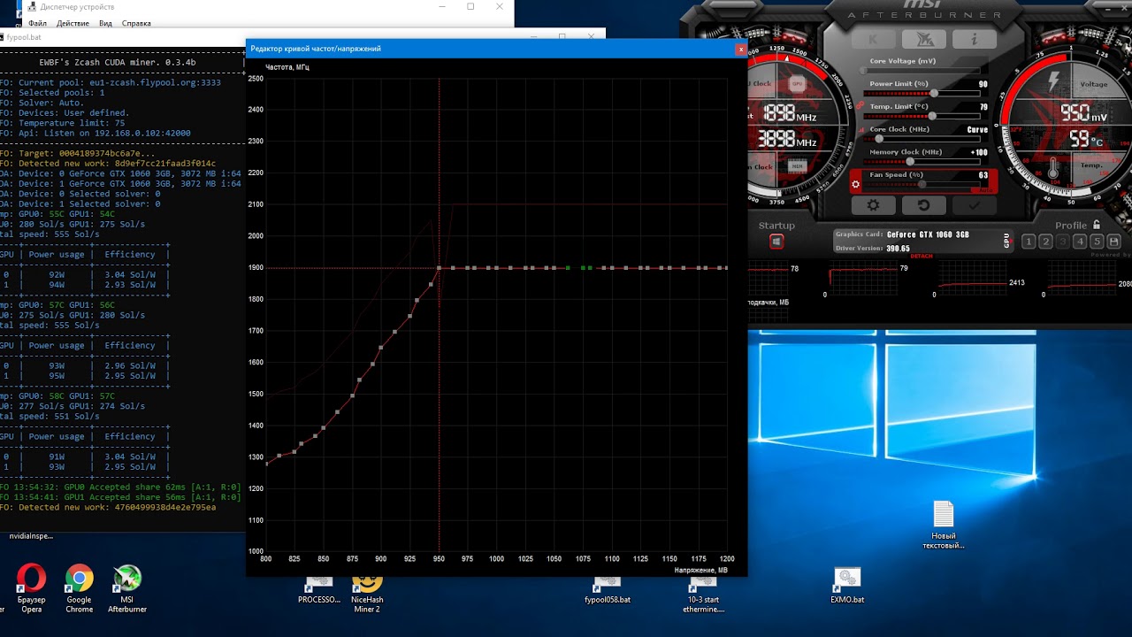Reset settings with the circular arrow button
The height and width of the screenshot is (637, 1132).
click(x=923, y=204)
